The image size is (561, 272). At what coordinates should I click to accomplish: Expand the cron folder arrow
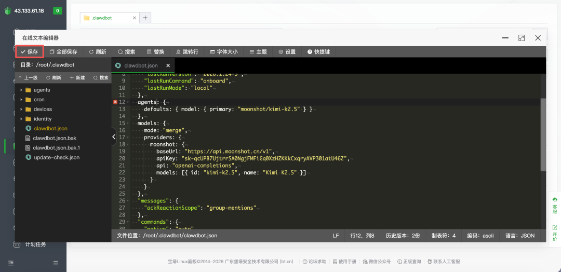(21, 100)
